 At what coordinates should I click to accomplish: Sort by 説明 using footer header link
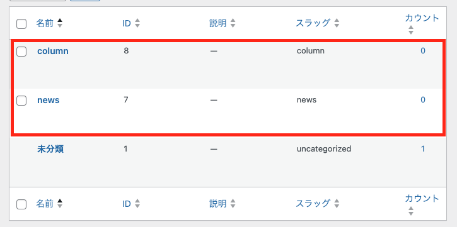(x=217, y=204)
